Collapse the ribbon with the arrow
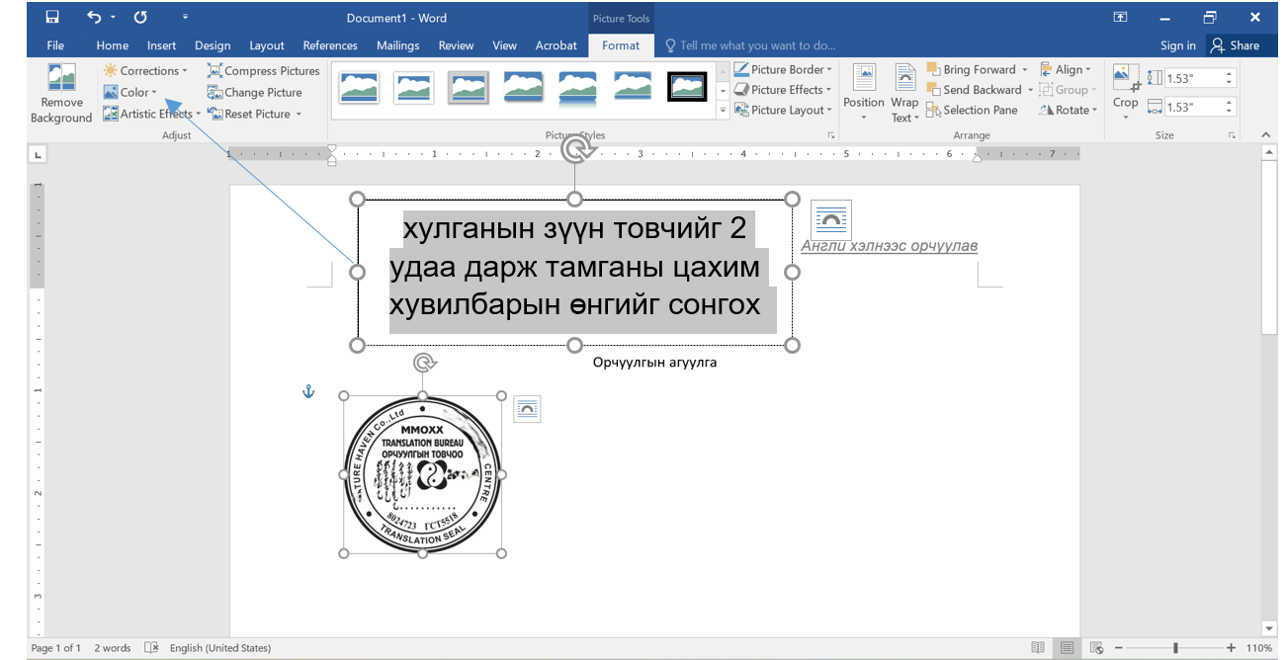Screen dimensions: 1287x660 (1266, 135)
